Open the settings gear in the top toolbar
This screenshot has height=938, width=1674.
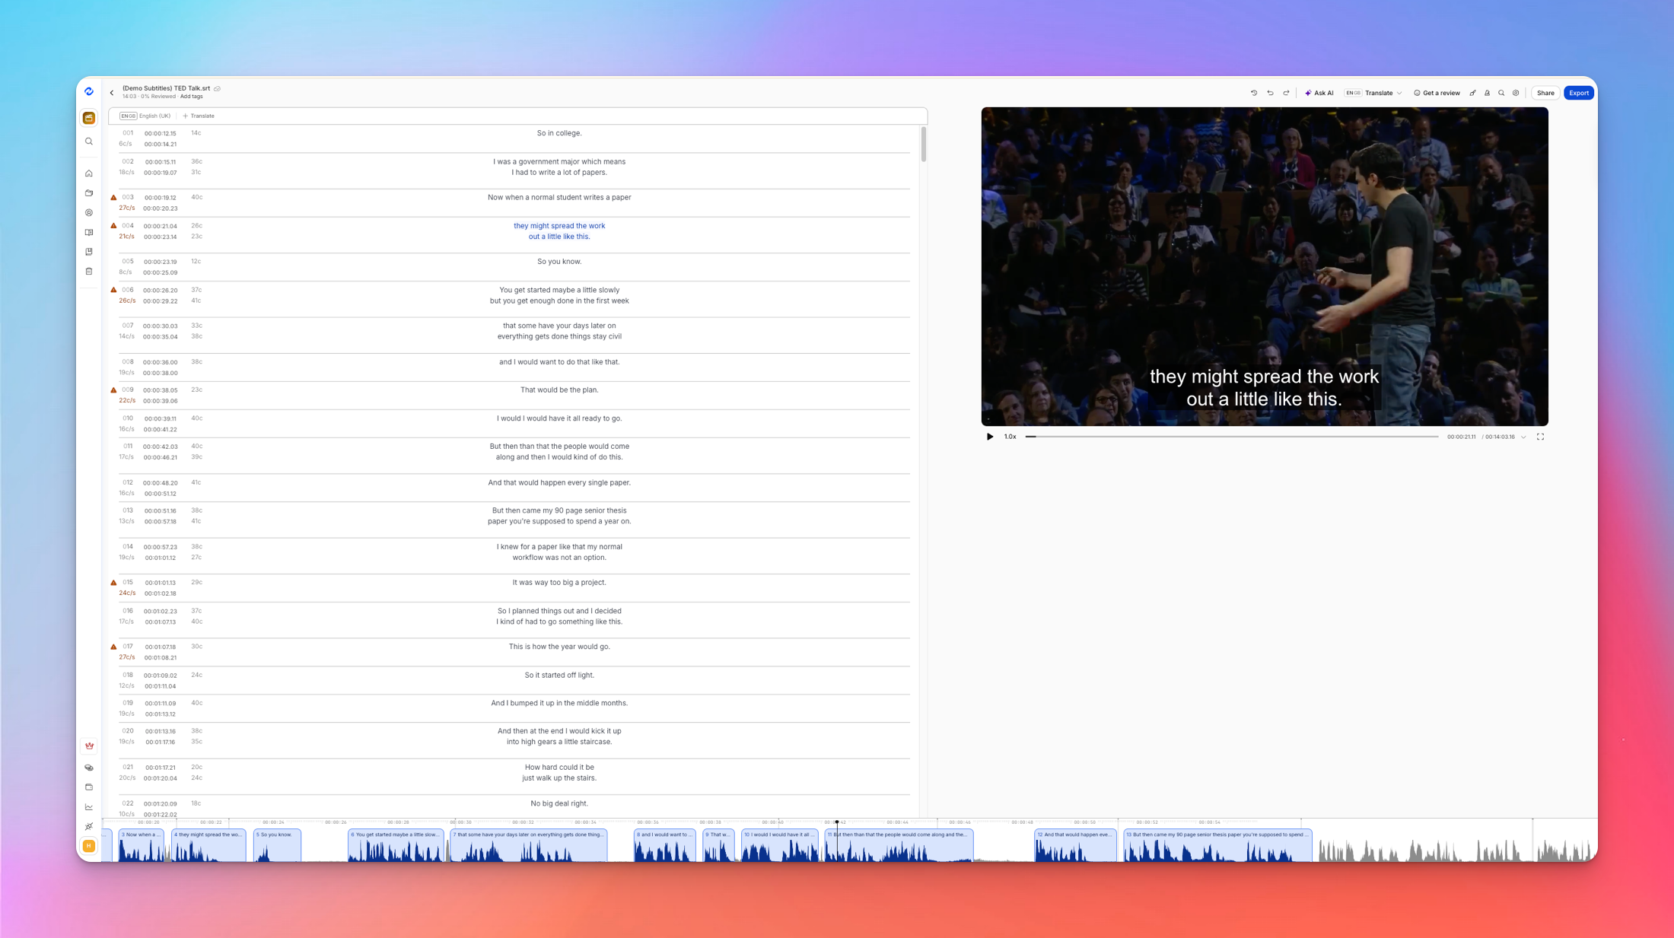pos(1516,92)
